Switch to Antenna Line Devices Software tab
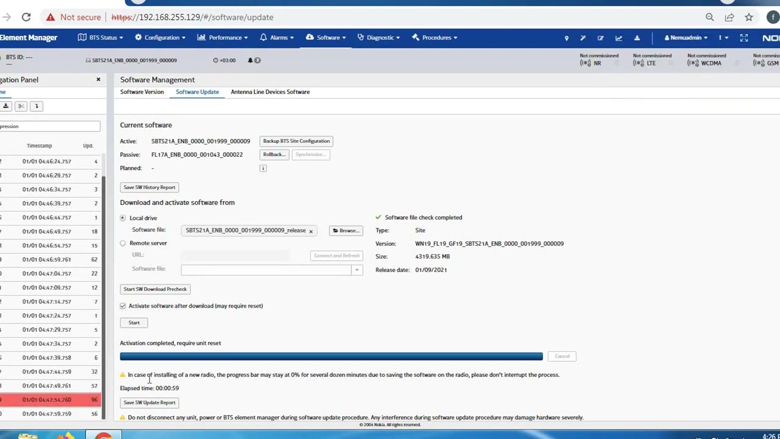This screenshot has height=439, width=780. coord(270,92)
